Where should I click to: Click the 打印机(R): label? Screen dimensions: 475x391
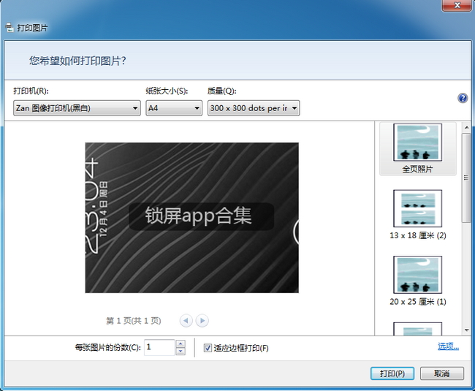coord(31,91)
